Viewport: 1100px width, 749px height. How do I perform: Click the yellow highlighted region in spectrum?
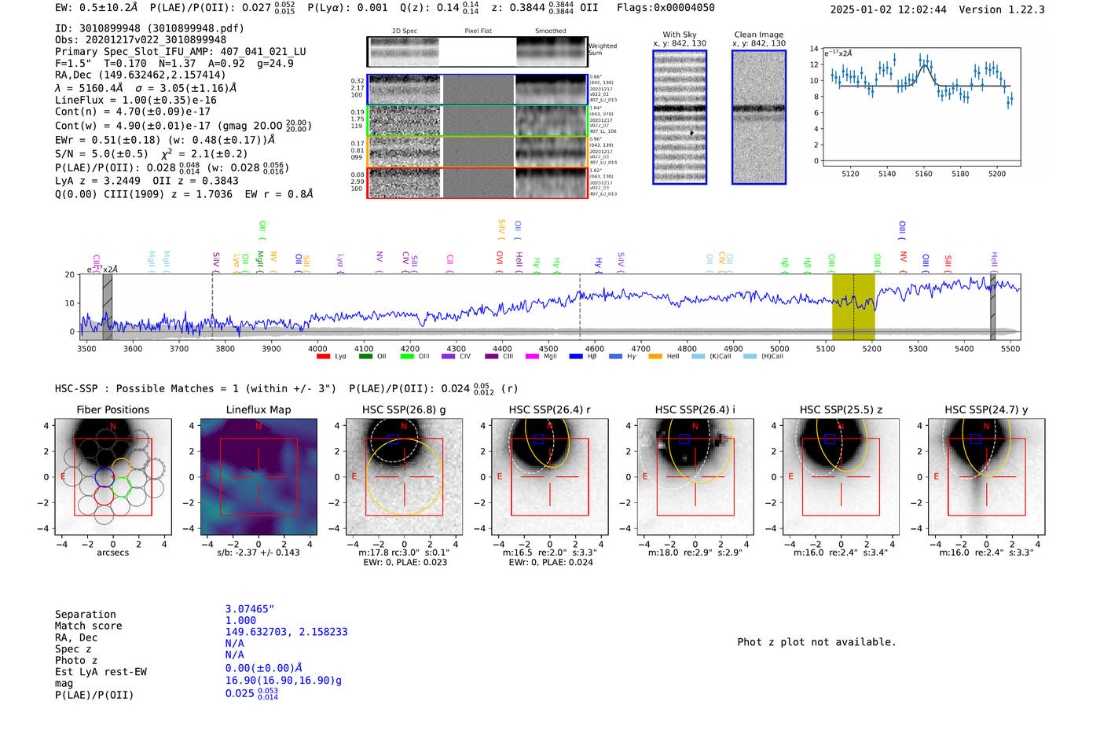[x=853, y=307]
